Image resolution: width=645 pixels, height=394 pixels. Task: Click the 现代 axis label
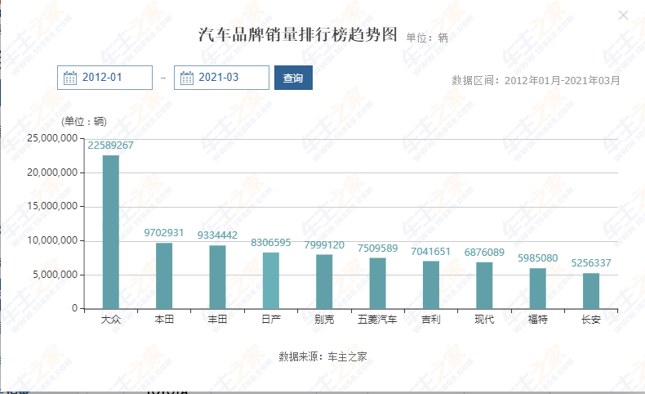484,320
